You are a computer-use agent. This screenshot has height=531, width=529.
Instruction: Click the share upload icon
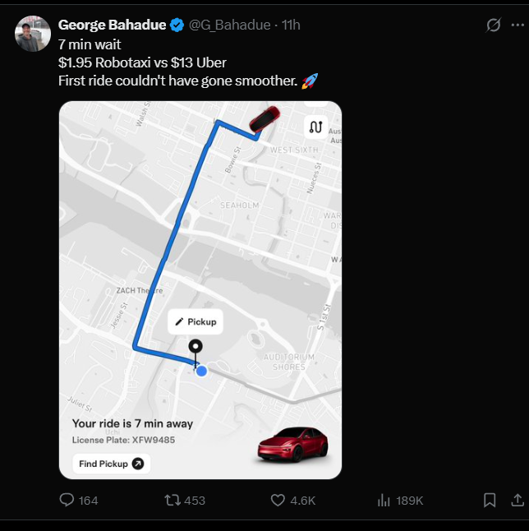(517, 500)
